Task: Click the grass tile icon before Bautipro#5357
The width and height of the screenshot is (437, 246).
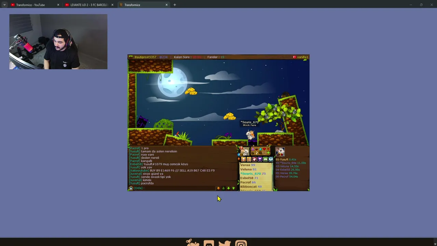Action: [131, 57]
